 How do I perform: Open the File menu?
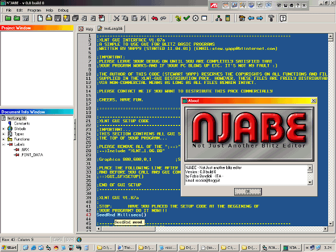point(8,10)
